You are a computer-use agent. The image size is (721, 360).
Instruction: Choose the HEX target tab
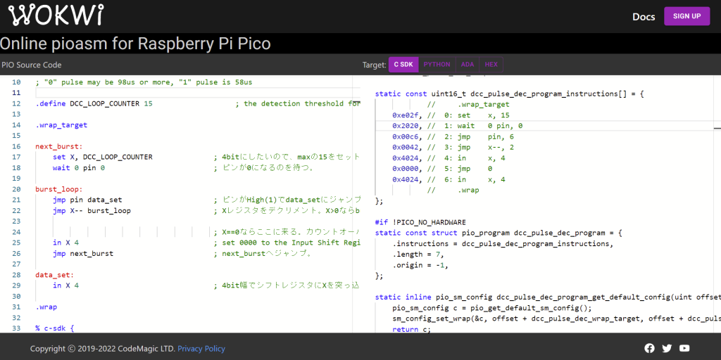pos(491,65)
